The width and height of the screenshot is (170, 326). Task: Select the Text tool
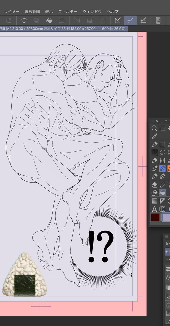pos(154,209)
